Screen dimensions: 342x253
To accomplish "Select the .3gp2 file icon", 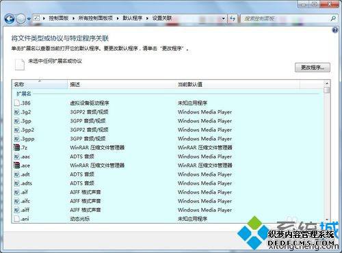I will point(16,130).
